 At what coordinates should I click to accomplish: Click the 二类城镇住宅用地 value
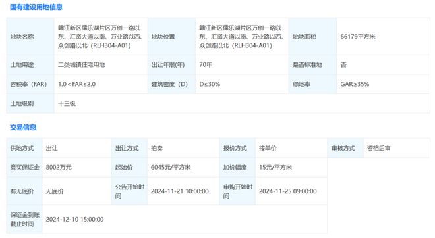[x=81, y=65]
